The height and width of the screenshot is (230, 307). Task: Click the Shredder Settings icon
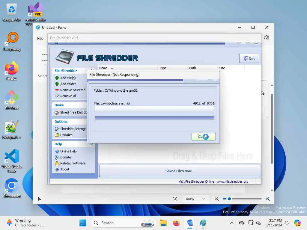click(57, 129)
